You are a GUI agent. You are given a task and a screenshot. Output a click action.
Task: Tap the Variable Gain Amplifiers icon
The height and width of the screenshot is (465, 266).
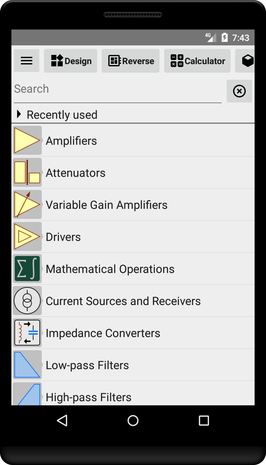tap(27, 204)
